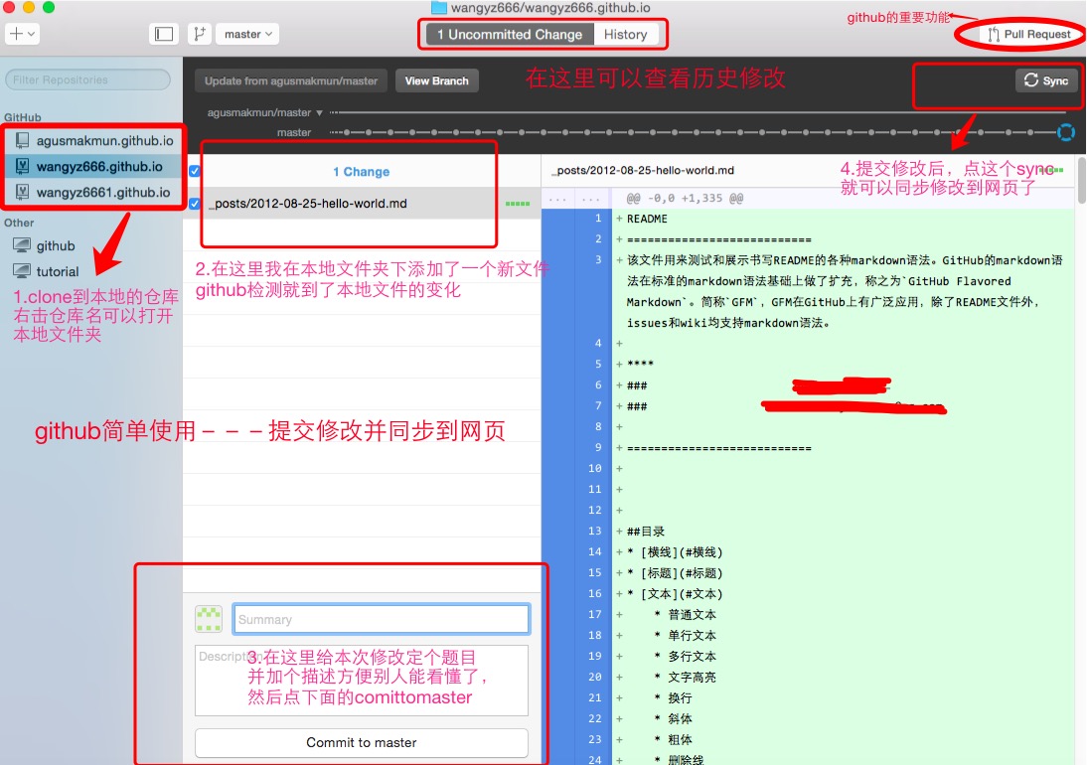Select agusmakmun.github.io repository

coord(93,141)
